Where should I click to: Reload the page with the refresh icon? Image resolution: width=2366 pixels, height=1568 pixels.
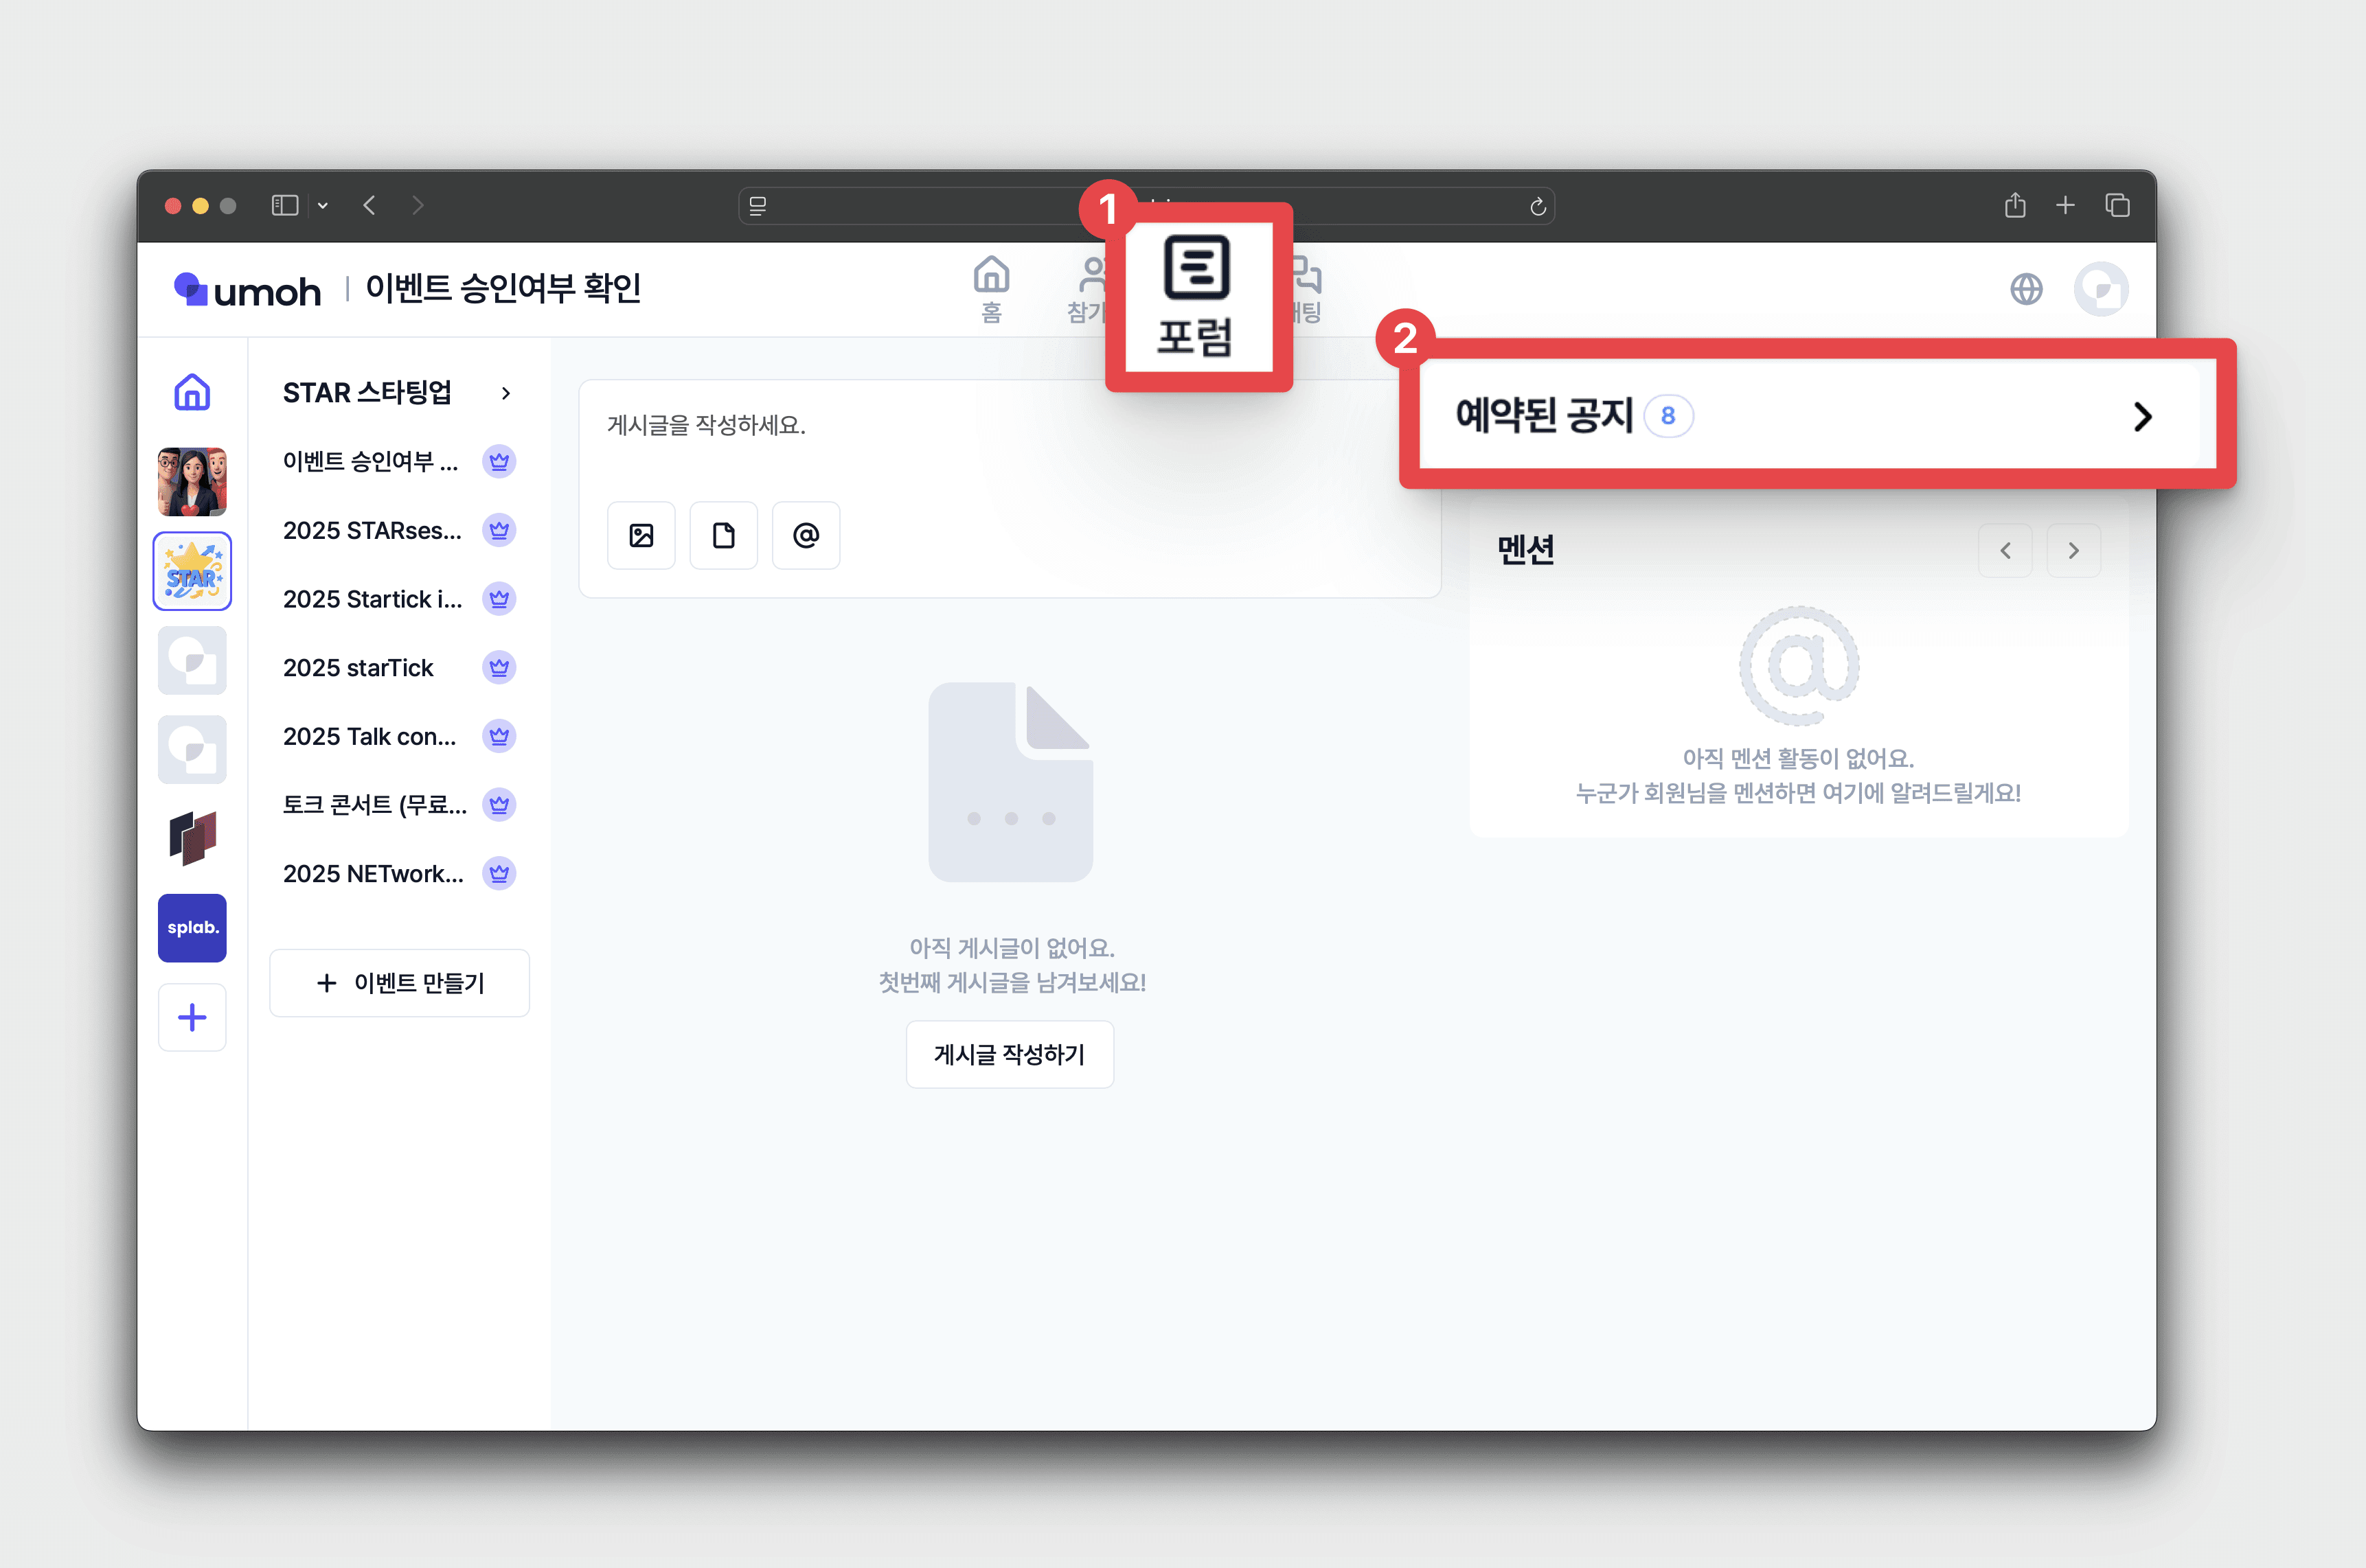click(x=1538, y=207)
